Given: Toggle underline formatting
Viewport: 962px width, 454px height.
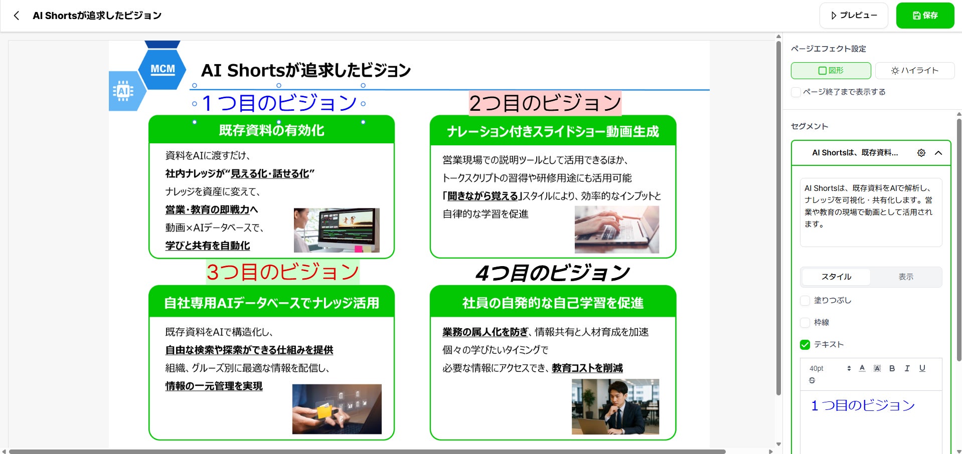Looking at the screenshot, I should tap(922, 368).
